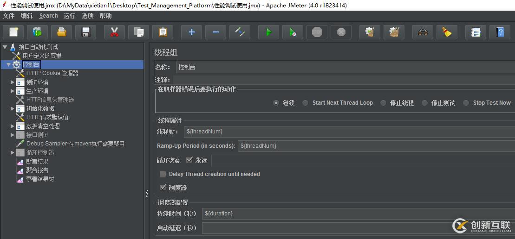Enable Delay Thread creation until needed checkbox
Image resolution: width=515 pixels, height=239 pixels.
163,174
